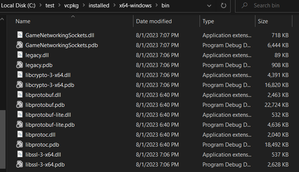Sort files by the Size column
Viewport: 299px width, 172px height.
click(x=263, y=21)
